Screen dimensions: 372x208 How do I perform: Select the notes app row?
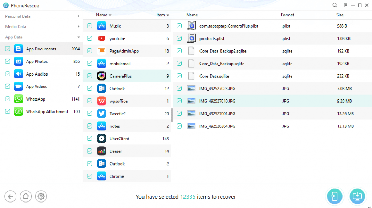click(127, 126)
